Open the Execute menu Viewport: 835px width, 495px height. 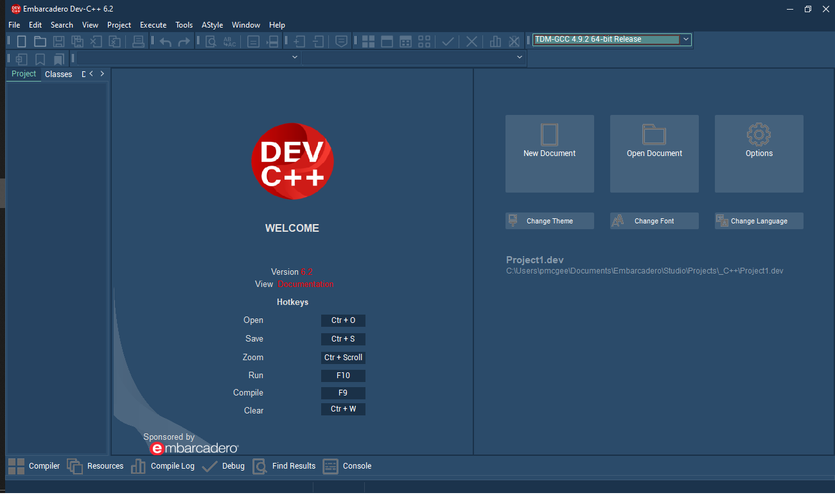154,25
